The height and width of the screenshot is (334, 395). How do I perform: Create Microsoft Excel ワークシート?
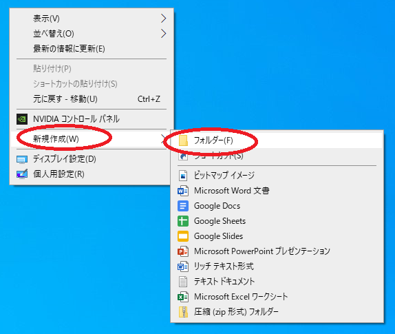tap(277, 297)
